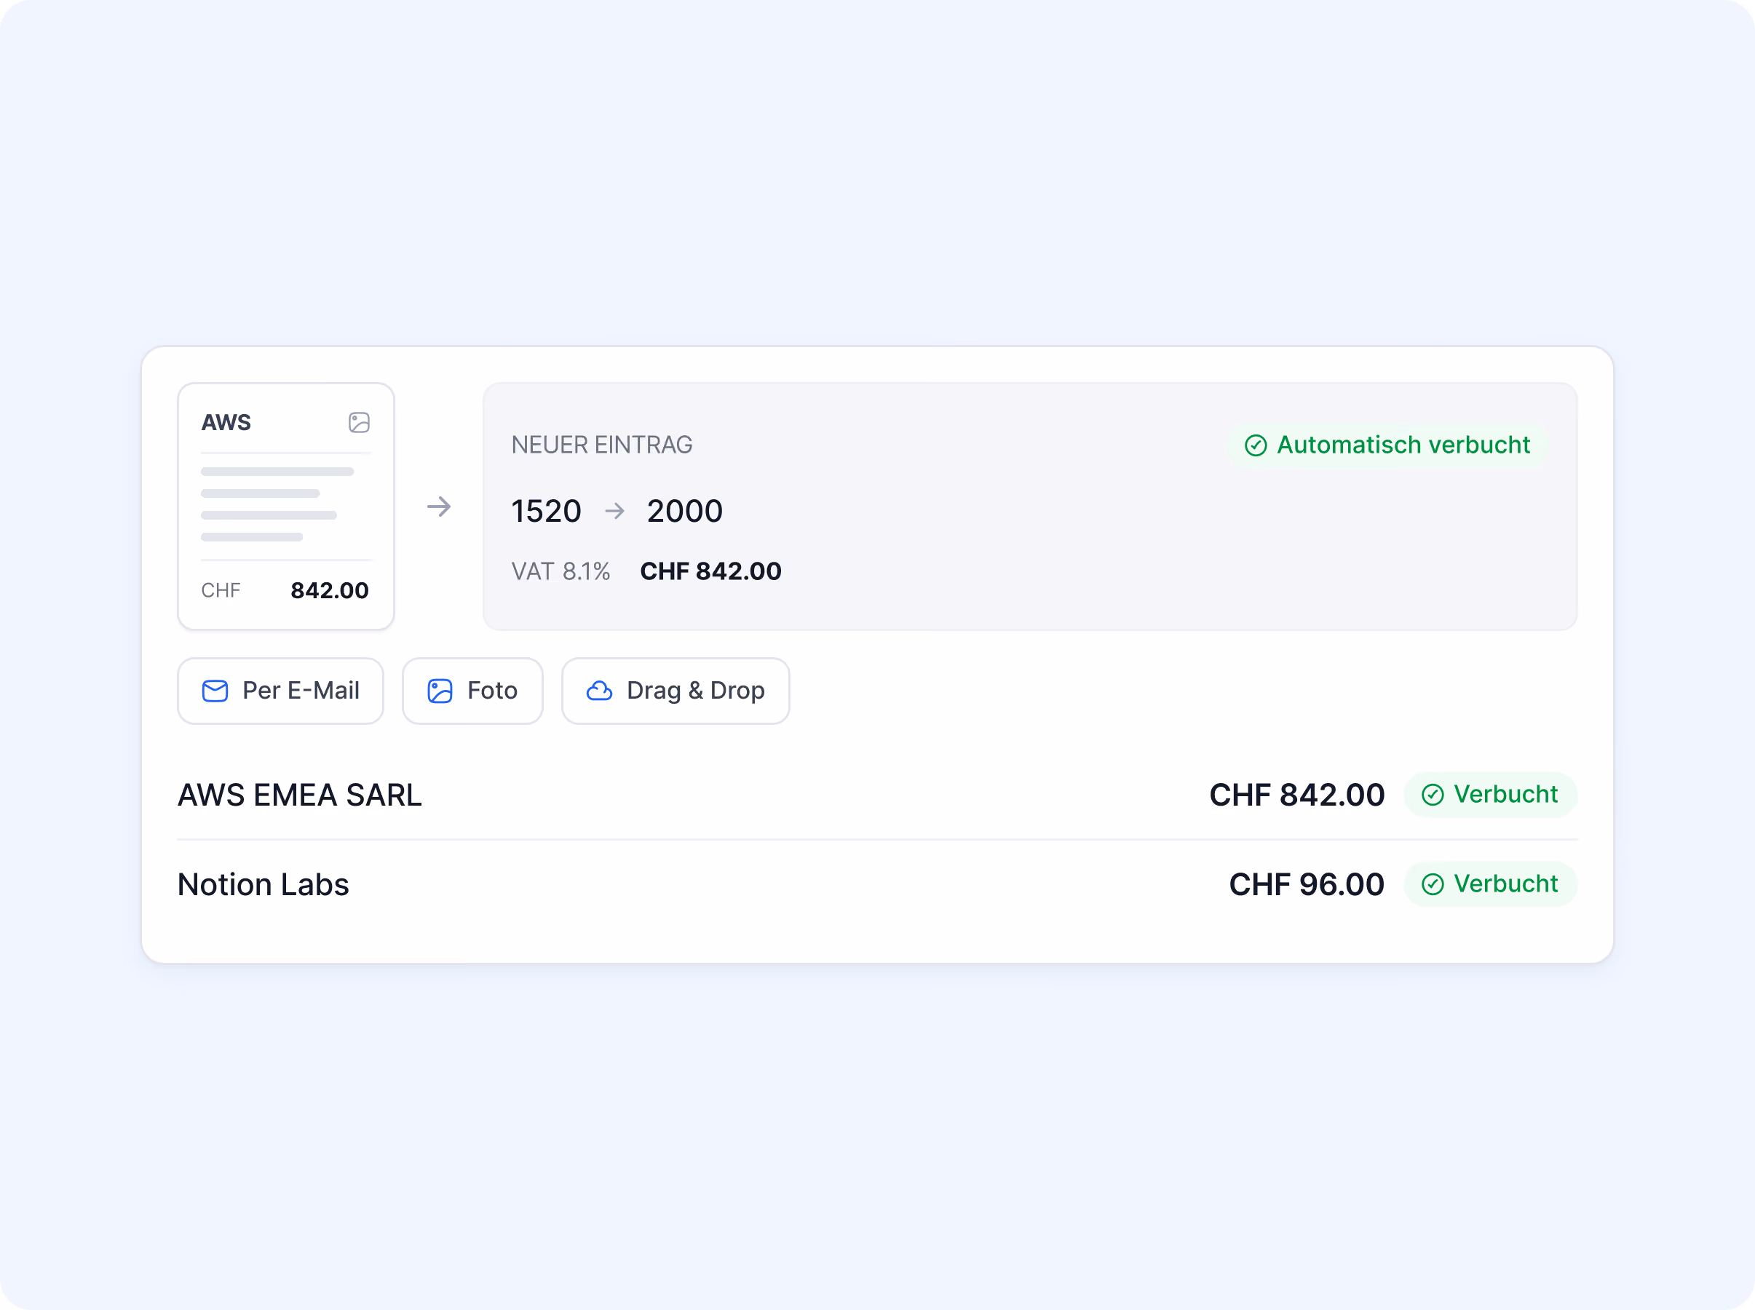Click the Per E-Mail upload button

point(280,690)
